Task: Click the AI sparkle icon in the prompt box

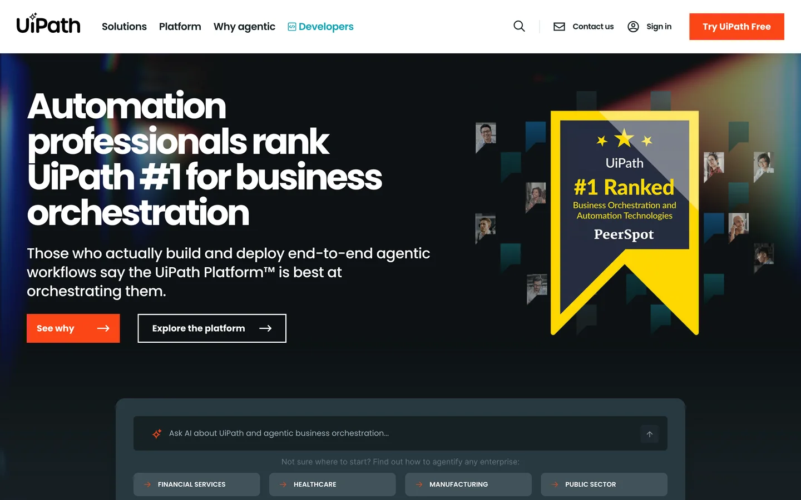Action: coord(157,433)
